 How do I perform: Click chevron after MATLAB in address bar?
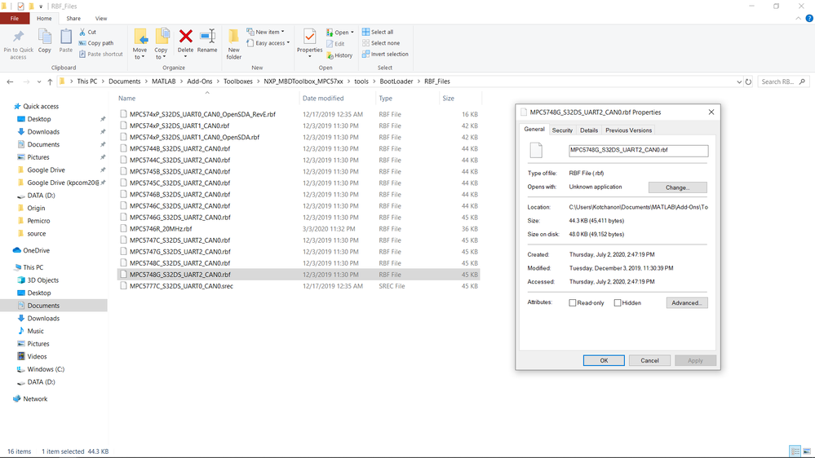tap(181, 81)
